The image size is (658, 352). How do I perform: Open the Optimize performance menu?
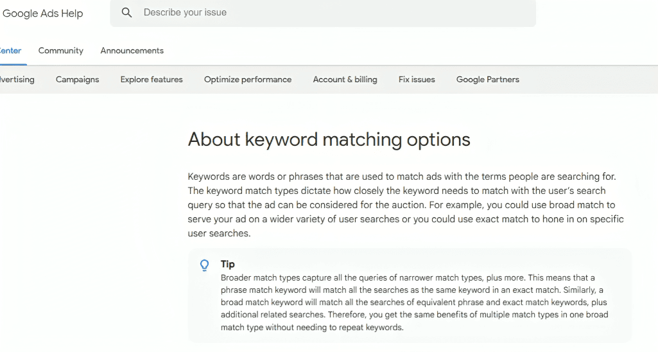(248, 80)
